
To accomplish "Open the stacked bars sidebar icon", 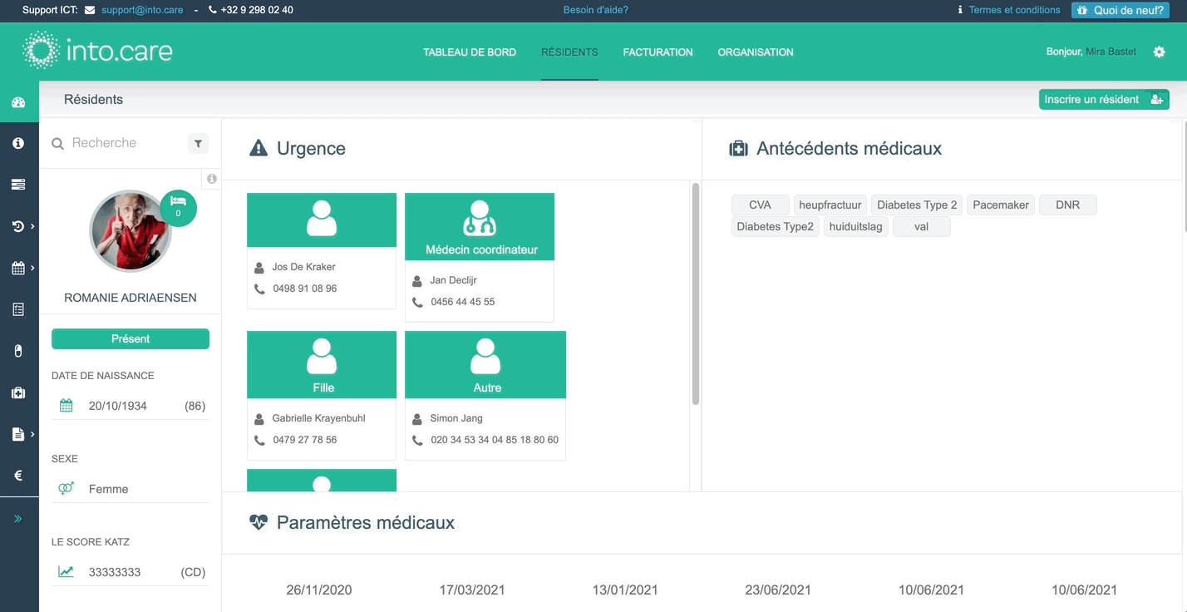I will point(18,185).
